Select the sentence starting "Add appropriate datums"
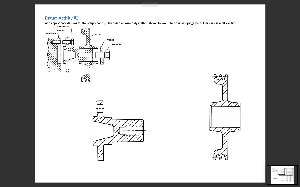 (x=142, y=23)
